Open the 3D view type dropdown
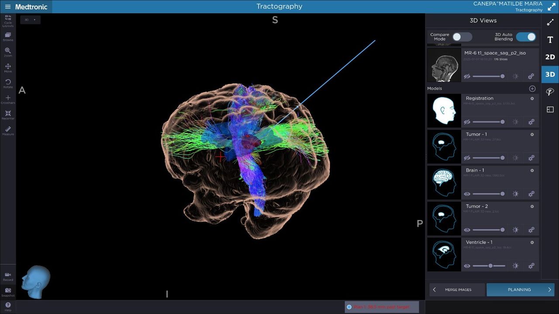Viewport: 559px width, 314px height. pos(30,20)
